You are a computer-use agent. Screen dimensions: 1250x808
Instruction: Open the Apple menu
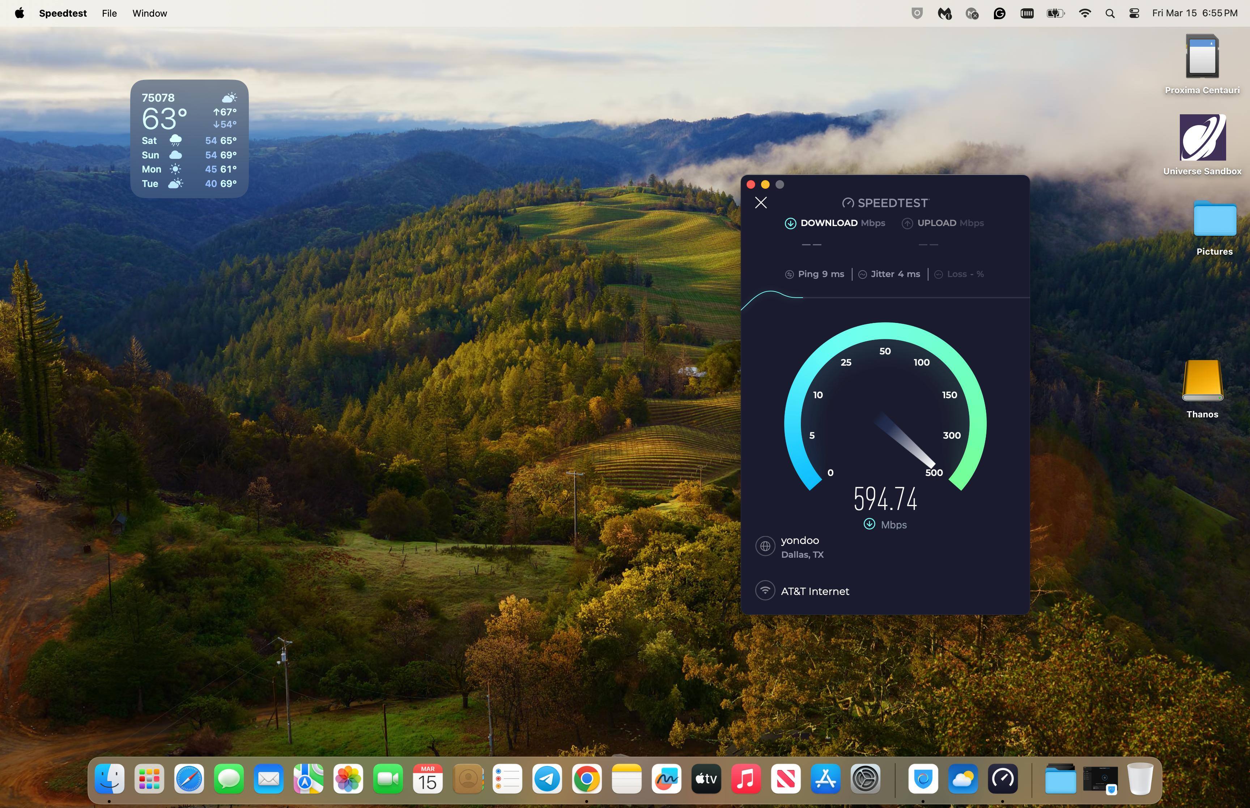20,13
